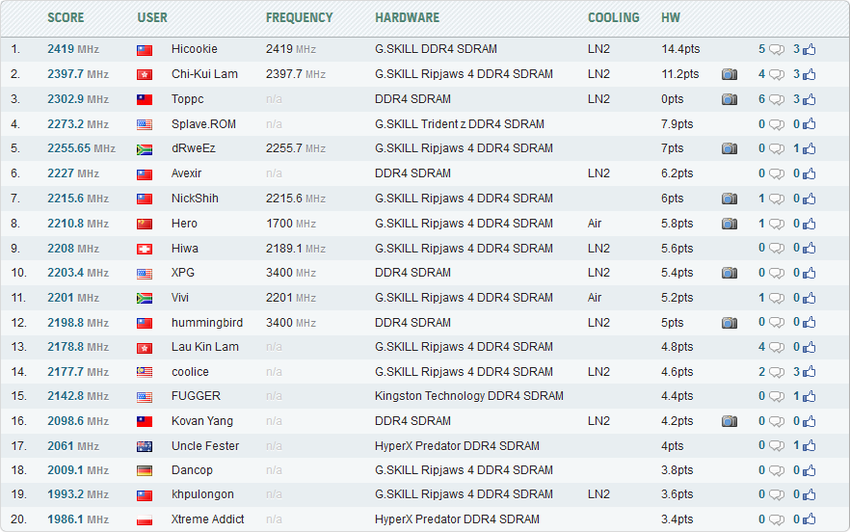Click camera icon in dRweEz's row
Viewport: 850px width, 532px height.
(x=730, y=148)
